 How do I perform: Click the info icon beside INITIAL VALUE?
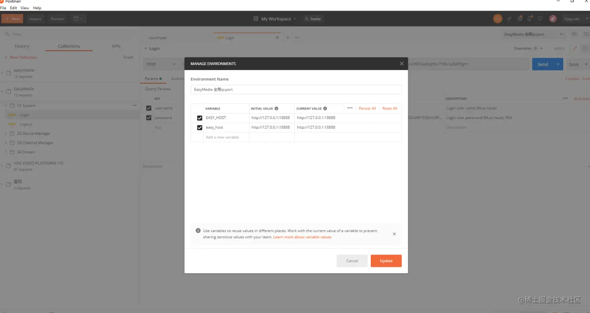(276, 108)
